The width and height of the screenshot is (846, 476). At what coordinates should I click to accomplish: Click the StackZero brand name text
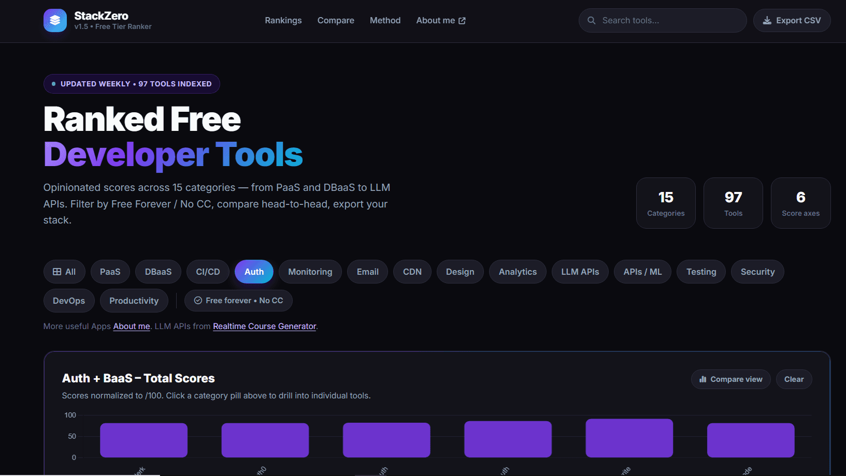101,16
